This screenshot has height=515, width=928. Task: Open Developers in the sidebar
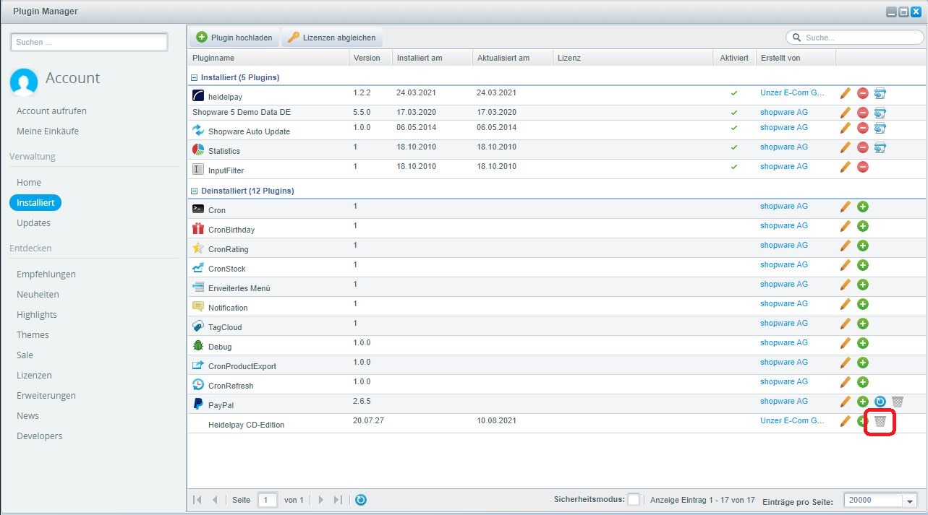(40, 436)
